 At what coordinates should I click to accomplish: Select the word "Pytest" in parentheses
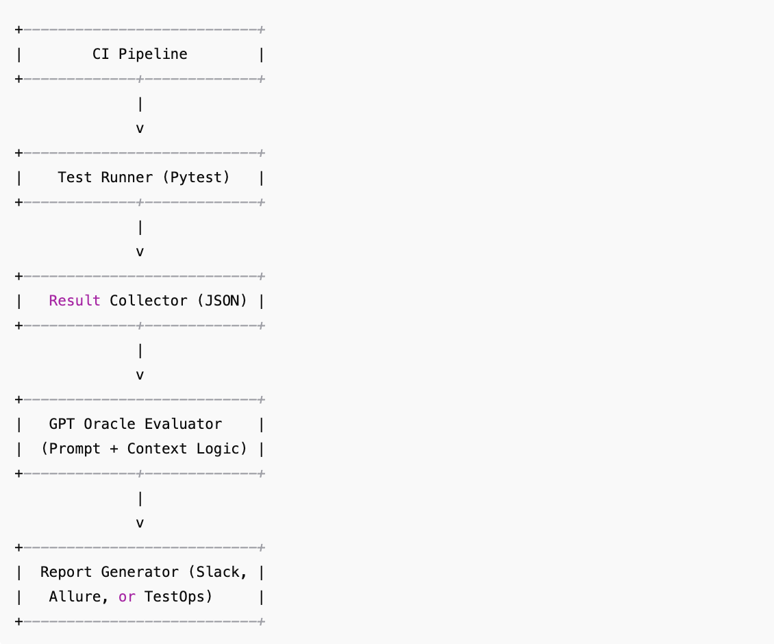(195, 177)
